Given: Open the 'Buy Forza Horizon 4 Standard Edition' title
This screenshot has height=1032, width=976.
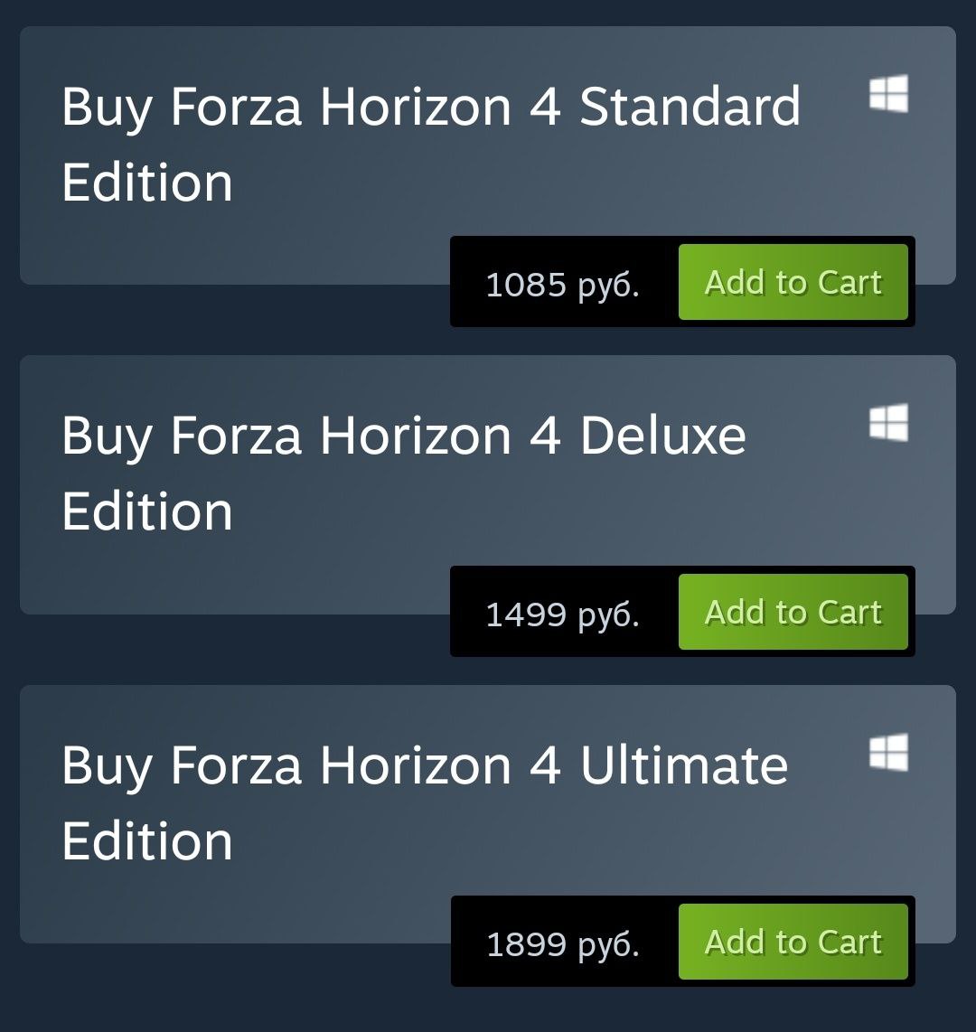Looking at the screenshot, I should click(430, 143).
